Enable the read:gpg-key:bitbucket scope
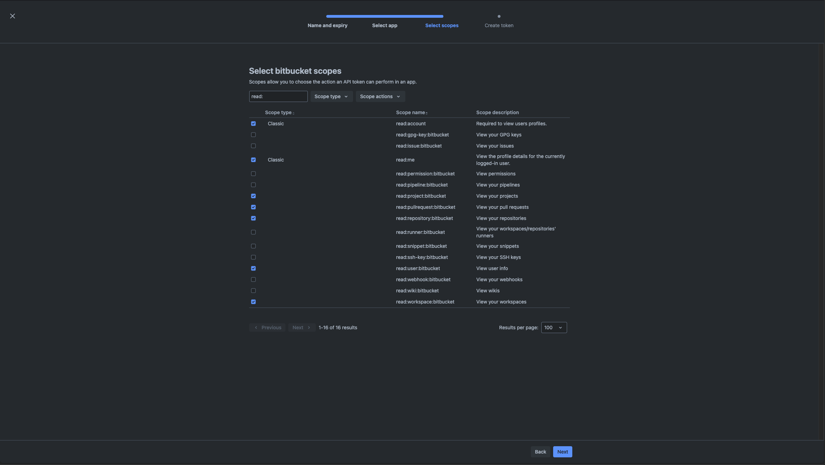825x465 pixels. [253, 135]
